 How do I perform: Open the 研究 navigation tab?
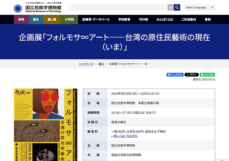pyautogui.click(x=21, y=19)
